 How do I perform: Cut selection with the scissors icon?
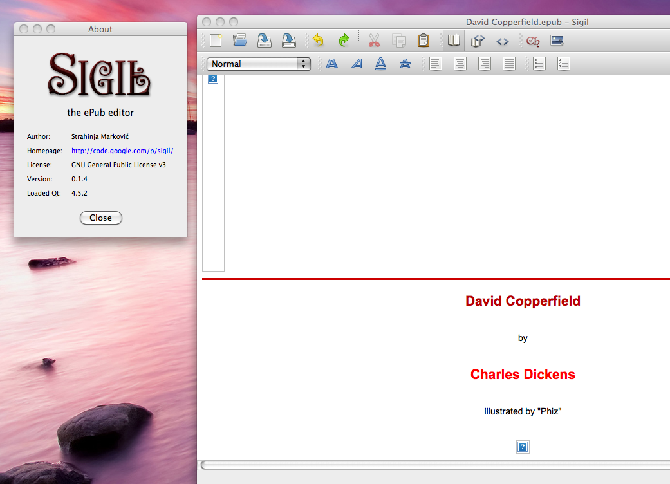(375, 41)
